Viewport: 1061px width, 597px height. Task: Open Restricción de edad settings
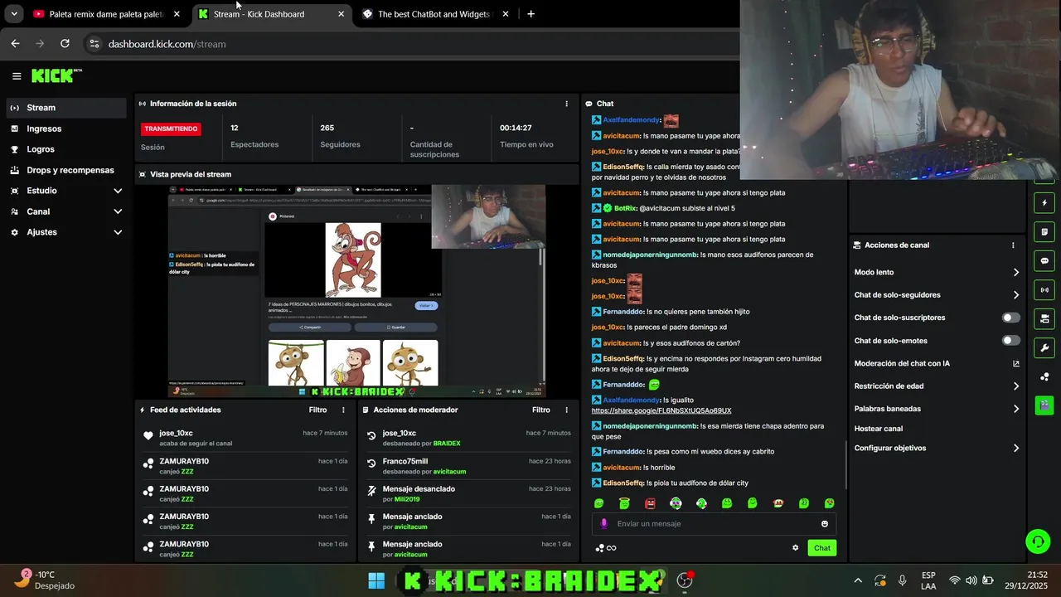(937, 386)
